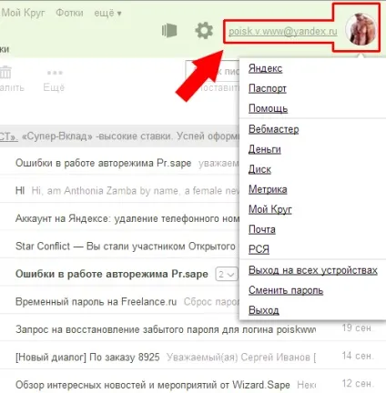Select Почта in account menu

262,229
